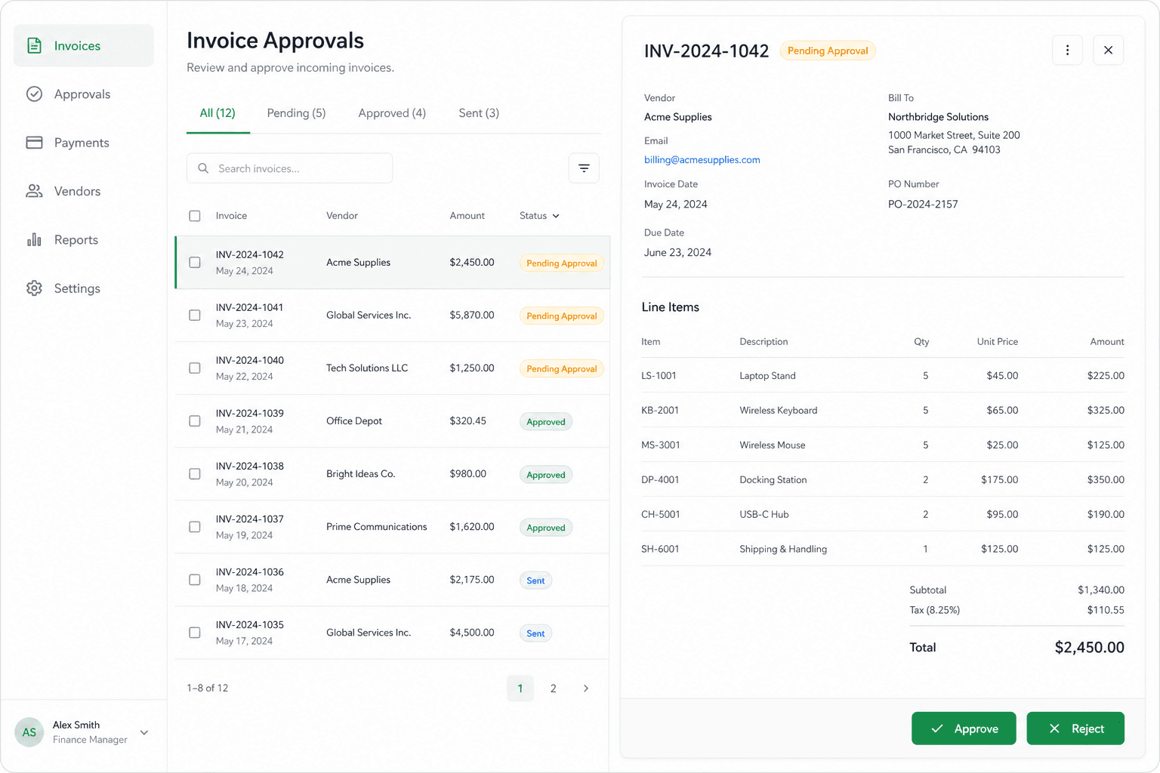Click the Northbridge Solutions bill-to name
Screen dimensions: 1160x773
938,117
